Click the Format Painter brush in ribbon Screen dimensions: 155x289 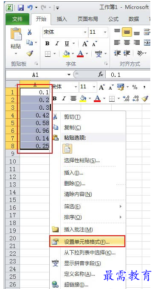[30, 53]
